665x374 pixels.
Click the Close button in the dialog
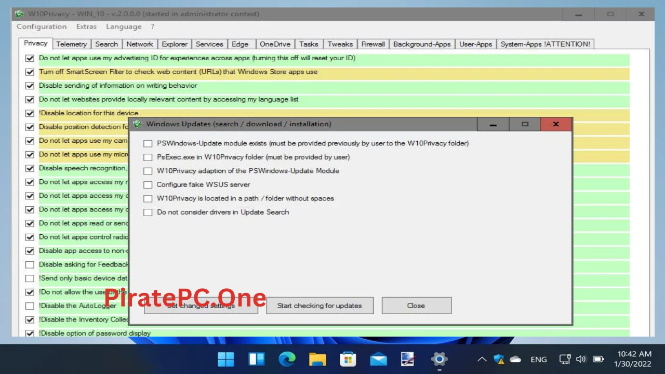tap(416, 305)
